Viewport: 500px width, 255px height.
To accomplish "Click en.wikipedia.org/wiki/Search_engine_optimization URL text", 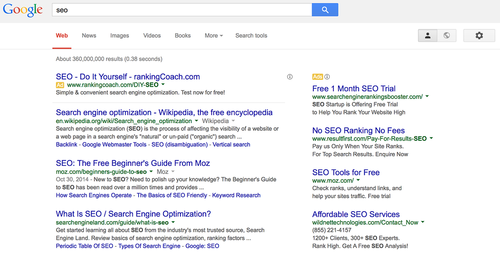I will coord(124,121).
